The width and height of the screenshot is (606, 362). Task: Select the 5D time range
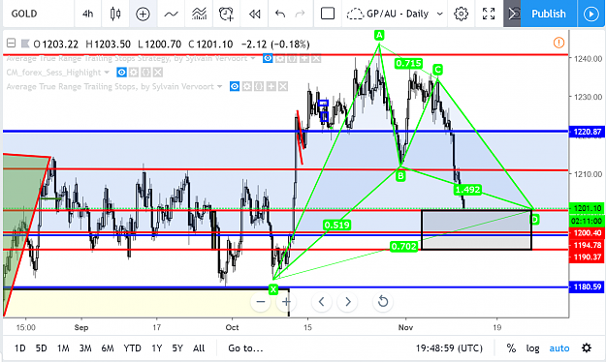click(x=41, y=348)
